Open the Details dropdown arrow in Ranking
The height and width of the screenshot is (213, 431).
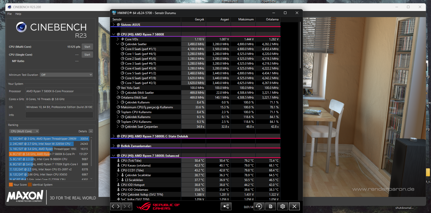coord(91,131)
